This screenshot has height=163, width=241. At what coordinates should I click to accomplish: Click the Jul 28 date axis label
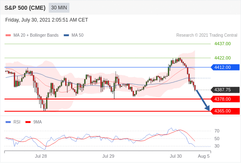pyautogui.click(x=41, y=156)
